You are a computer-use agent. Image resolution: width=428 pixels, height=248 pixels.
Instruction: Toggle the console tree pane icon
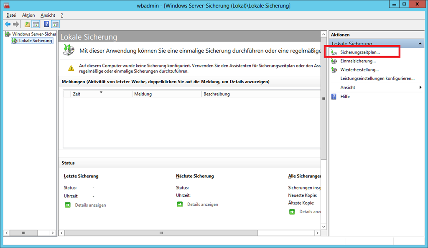coord(36,24)
